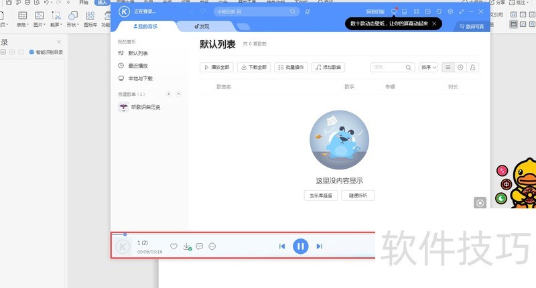This screenshot has height=288, width=536.
Task: Select the 我的音乐 tab
Action: 145,26
